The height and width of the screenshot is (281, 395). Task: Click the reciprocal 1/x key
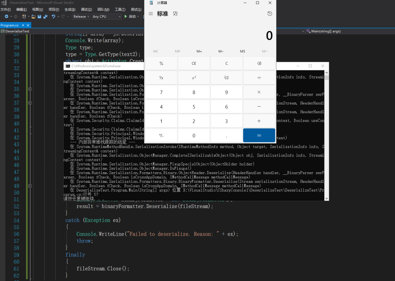[161, 78]
